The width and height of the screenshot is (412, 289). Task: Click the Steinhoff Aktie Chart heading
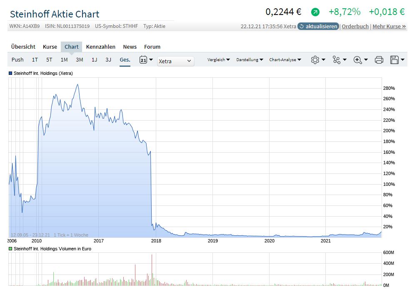click(x=55, y=14)
